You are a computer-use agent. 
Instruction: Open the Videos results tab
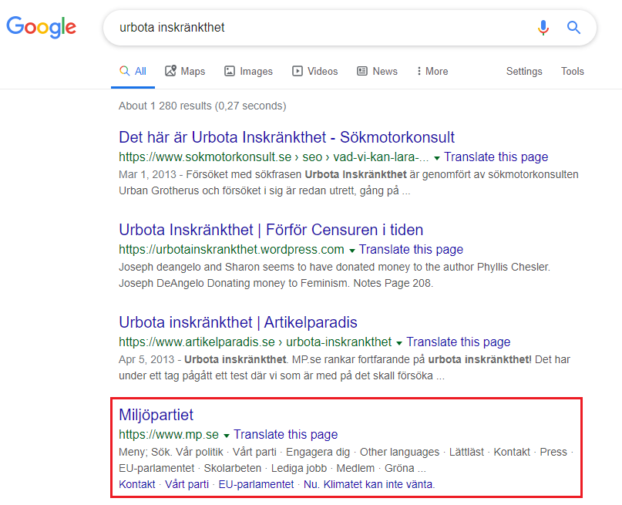(314, 71)
